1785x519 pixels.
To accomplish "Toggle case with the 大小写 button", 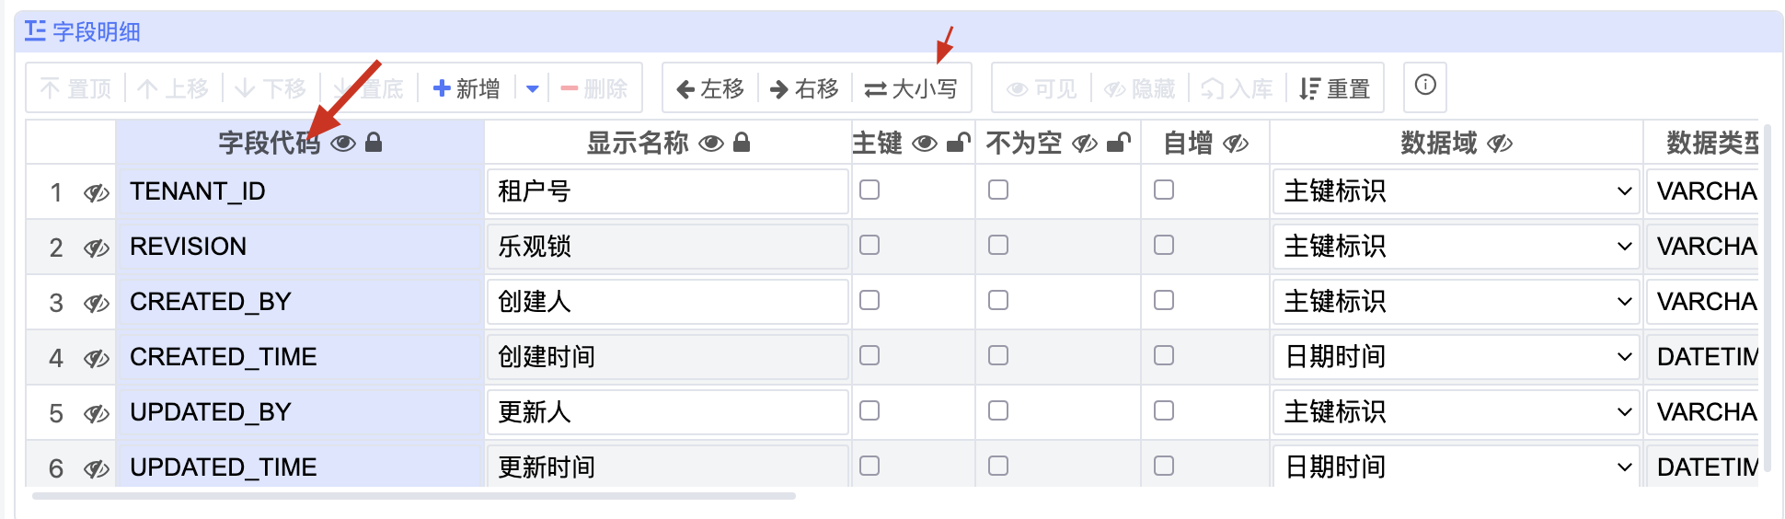I will tap(911, 88).
